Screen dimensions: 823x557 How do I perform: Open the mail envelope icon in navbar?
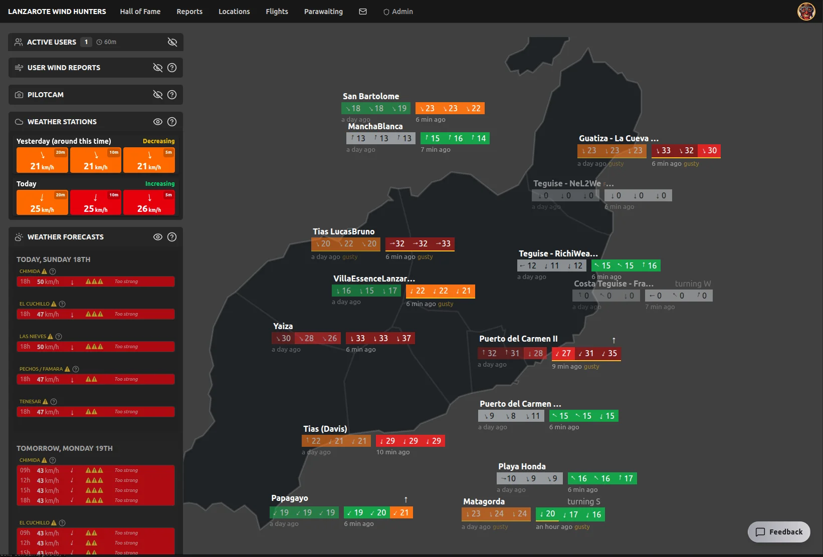[363, 12]
